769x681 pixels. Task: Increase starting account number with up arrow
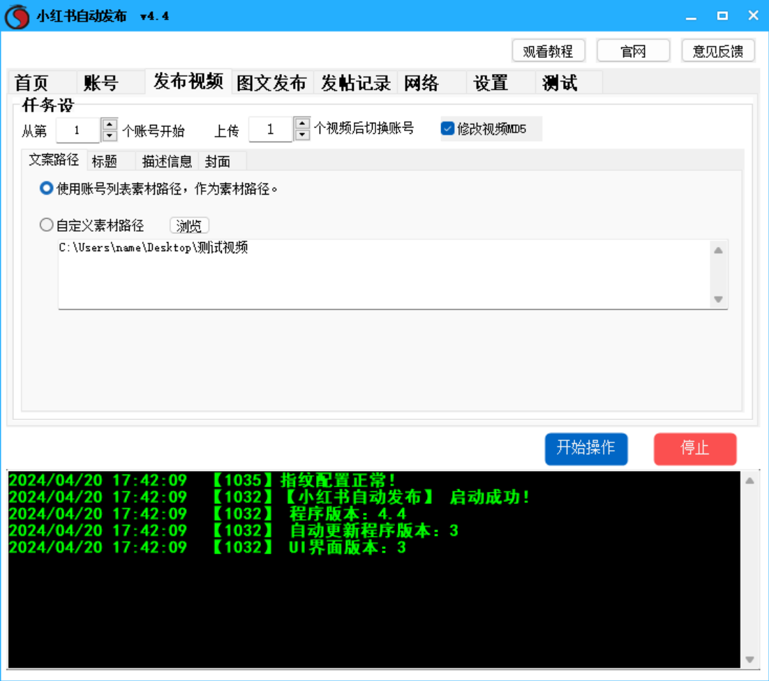coord(110,124)
